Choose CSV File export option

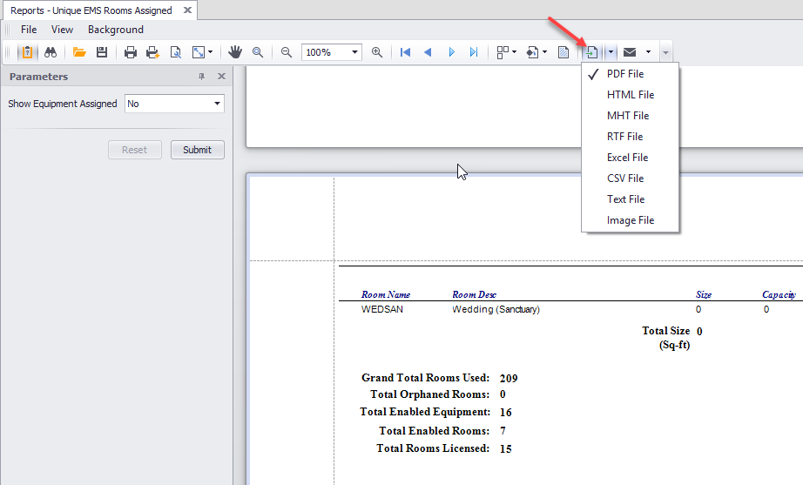(630, 179)
